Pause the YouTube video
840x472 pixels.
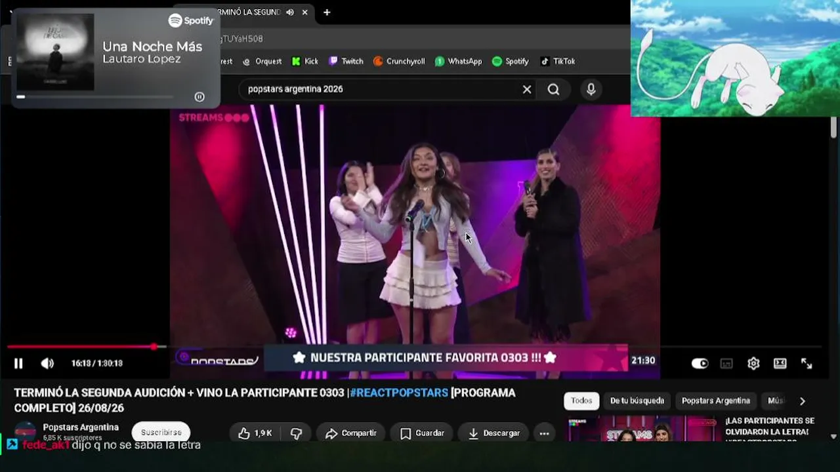click(x=18, y=363)
